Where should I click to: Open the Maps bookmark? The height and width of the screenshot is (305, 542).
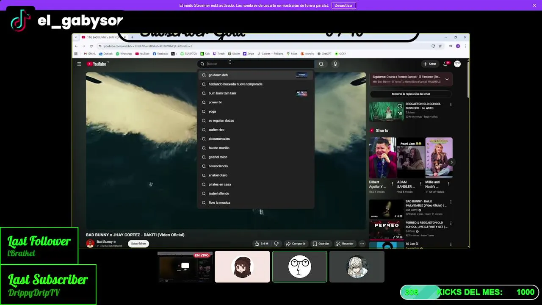coord(292,54)
